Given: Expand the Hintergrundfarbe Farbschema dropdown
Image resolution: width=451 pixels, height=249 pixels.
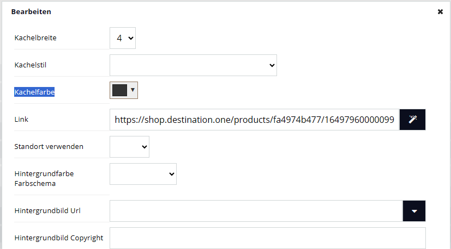Looking at the screenshot, I should tap(143, 174).
